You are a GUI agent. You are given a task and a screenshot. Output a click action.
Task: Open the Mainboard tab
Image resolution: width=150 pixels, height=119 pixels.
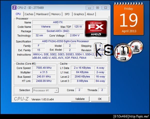tap(42, 14)
